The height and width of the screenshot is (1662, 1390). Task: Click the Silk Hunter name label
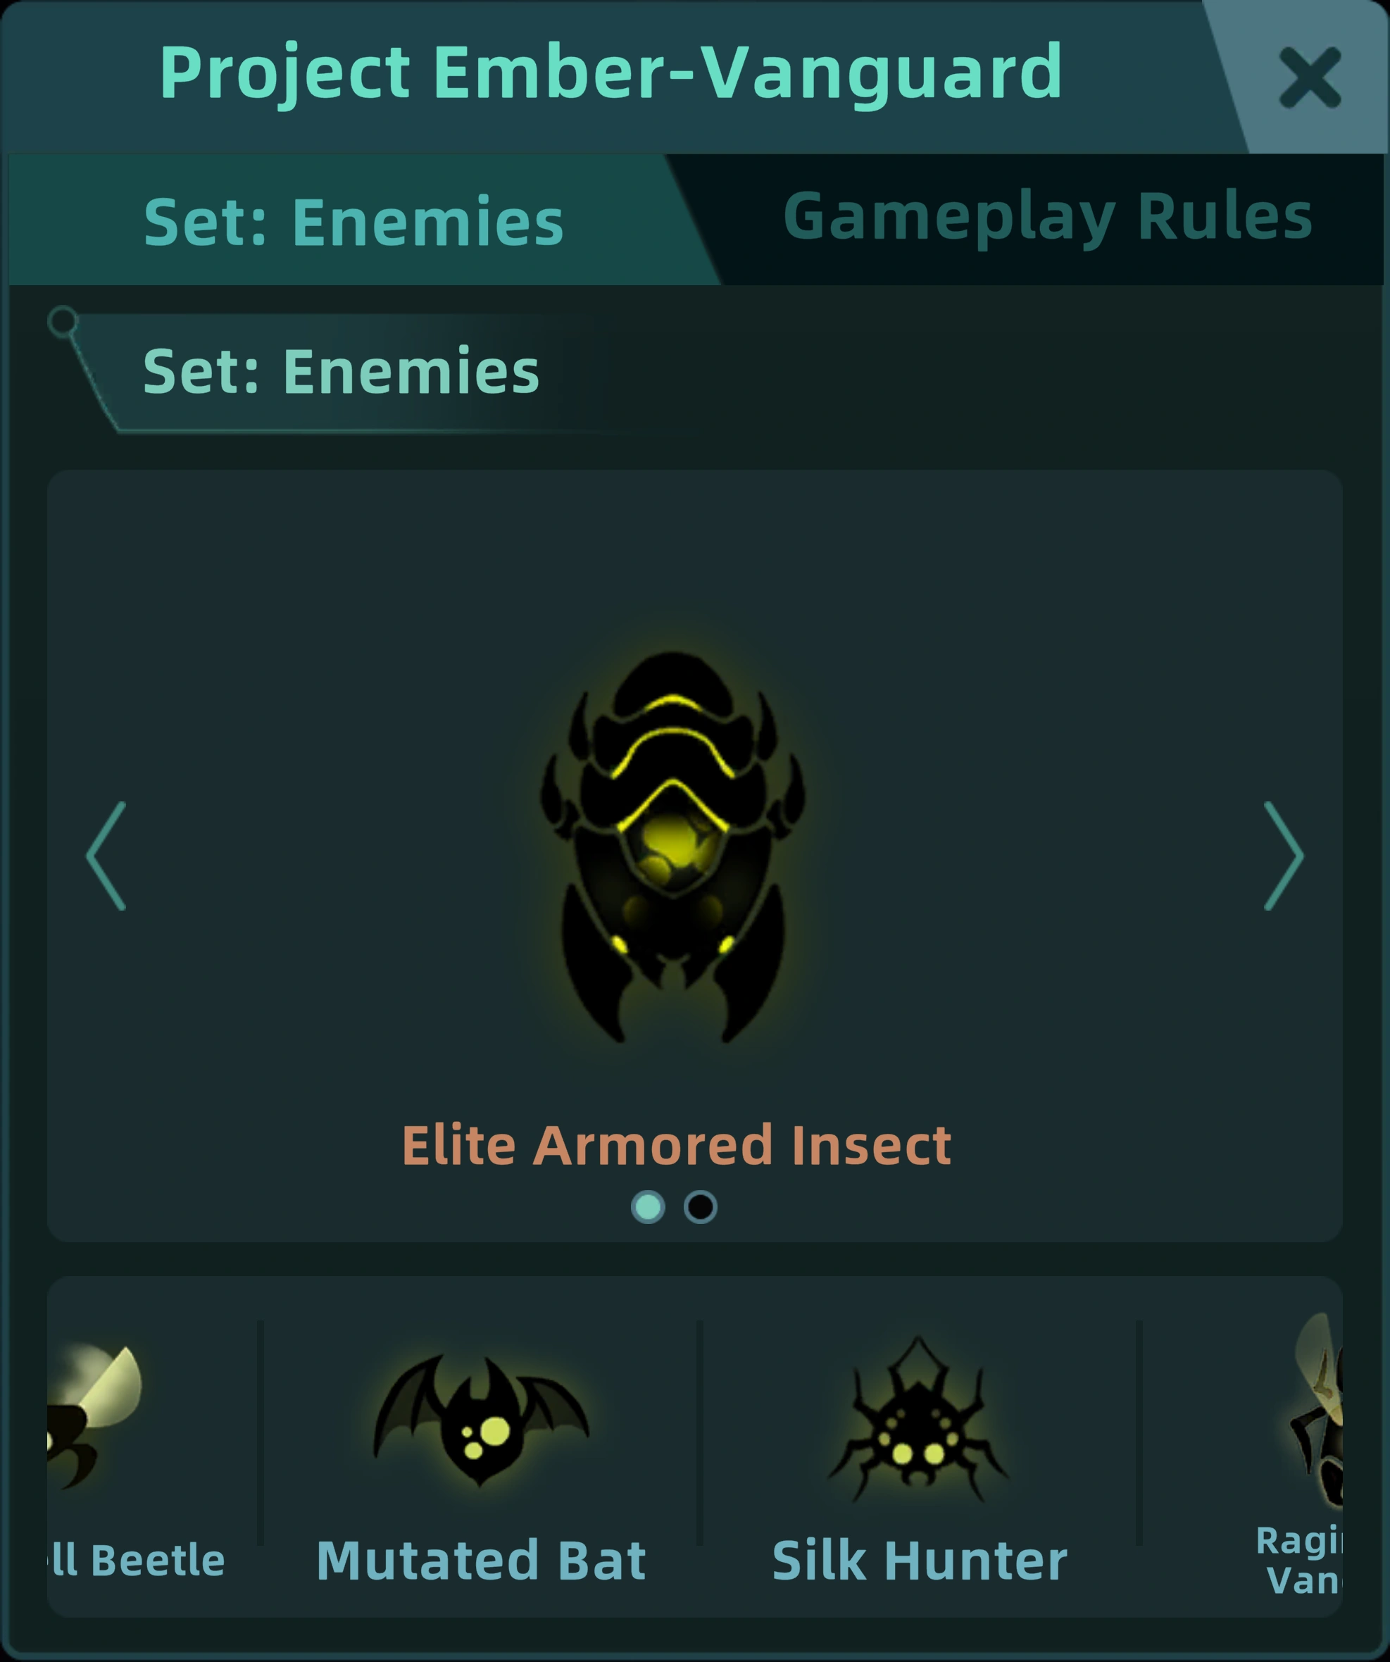click(920, 1561)
